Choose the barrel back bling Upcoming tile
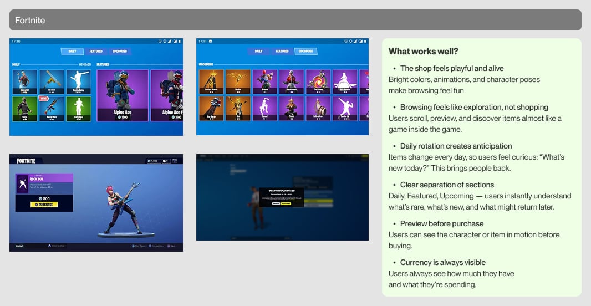 [x=318, y=109]
